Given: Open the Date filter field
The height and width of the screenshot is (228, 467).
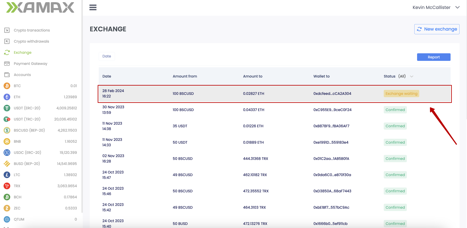Looking at the screenshot, I should 107,56.
